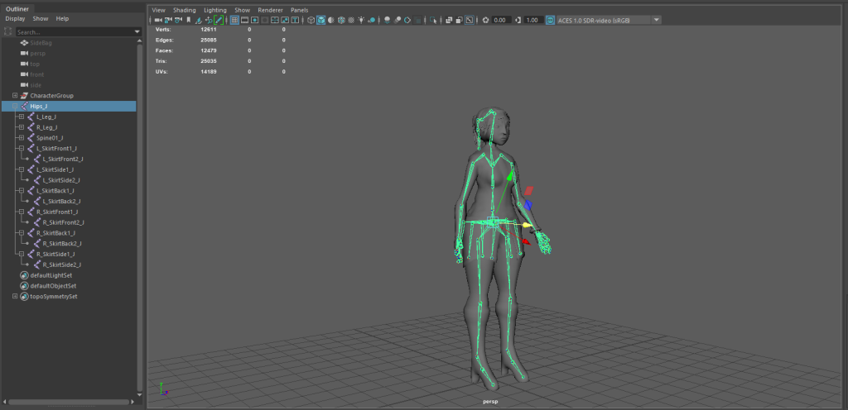
Task: Expand the CharacterGroup node in Outliner
Action: click(15, 96)
